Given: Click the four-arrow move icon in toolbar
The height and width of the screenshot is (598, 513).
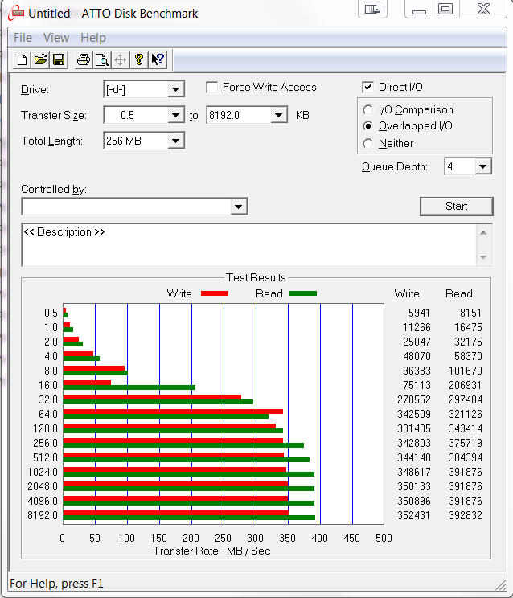Looking at the screenshot, I should pyautogui.click(x=120, y=59).
